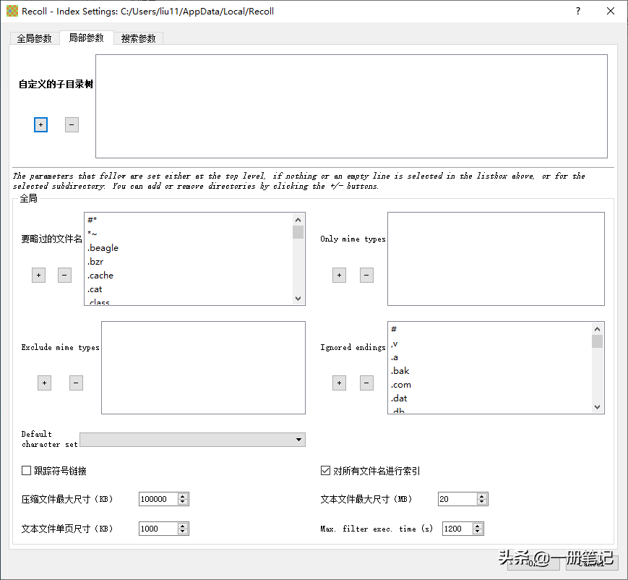Screen dimensions: 628x580
Task: Select the #* entry in skipped names
Action: coord(189,220)
